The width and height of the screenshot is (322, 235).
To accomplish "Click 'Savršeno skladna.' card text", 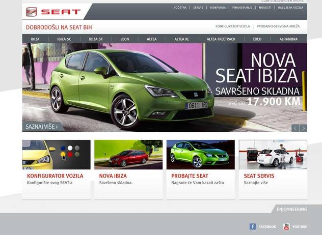I will point(116,183).
